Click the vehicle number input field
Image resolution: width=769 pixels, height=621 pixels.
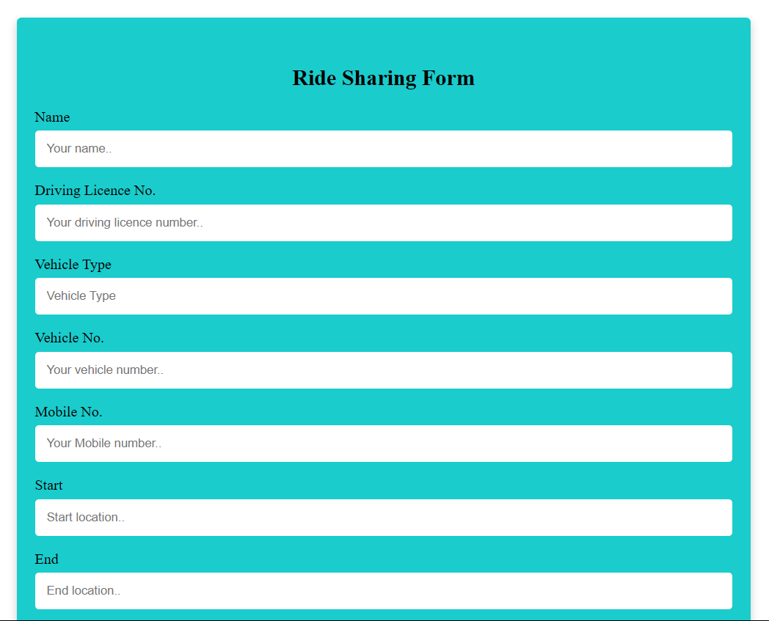[x=384, y=370]
